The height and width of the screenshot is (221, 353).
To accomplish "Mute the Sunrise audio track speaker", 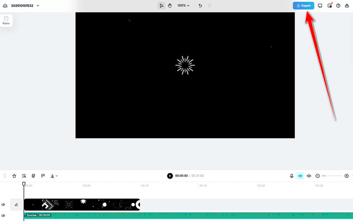I will (x=3, y=215).
